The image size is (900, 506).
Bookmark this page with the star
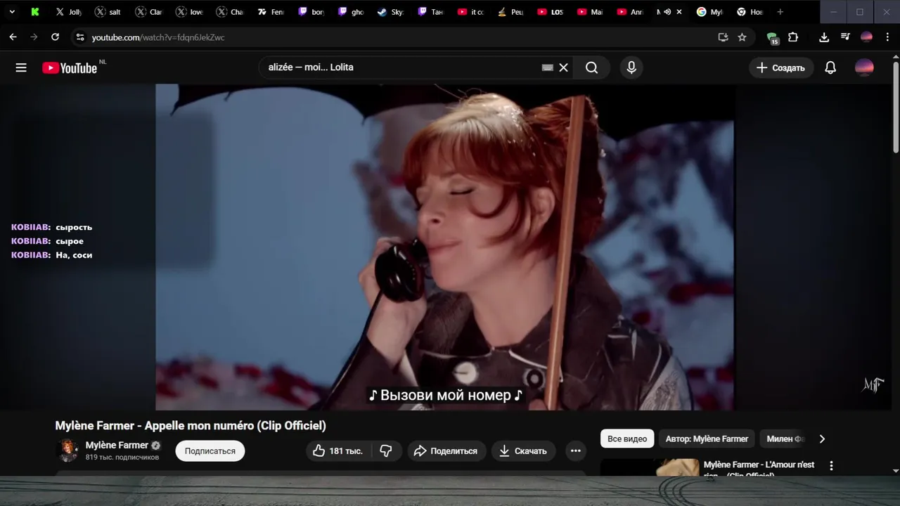click(742, 37)
